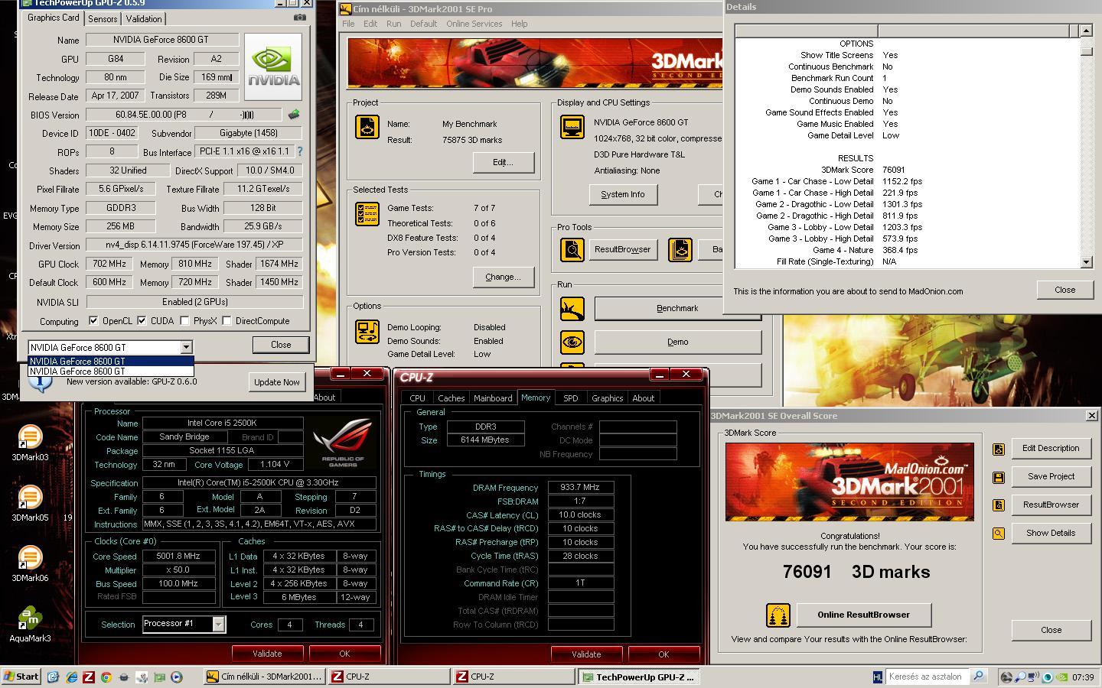The height and width of the screenshot is (688, 1102).
Task: Open the Online Services menu
Action: pyautogui.click(x=474, y=24)
